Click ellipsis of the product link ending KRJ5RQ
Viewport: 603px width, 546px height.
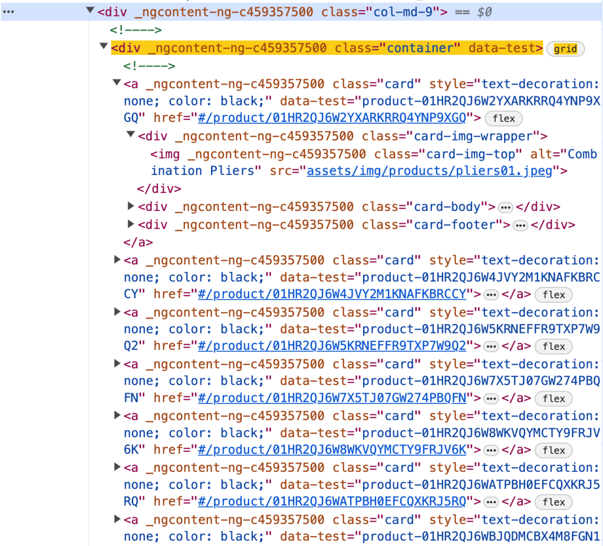[x=491, y=502]
